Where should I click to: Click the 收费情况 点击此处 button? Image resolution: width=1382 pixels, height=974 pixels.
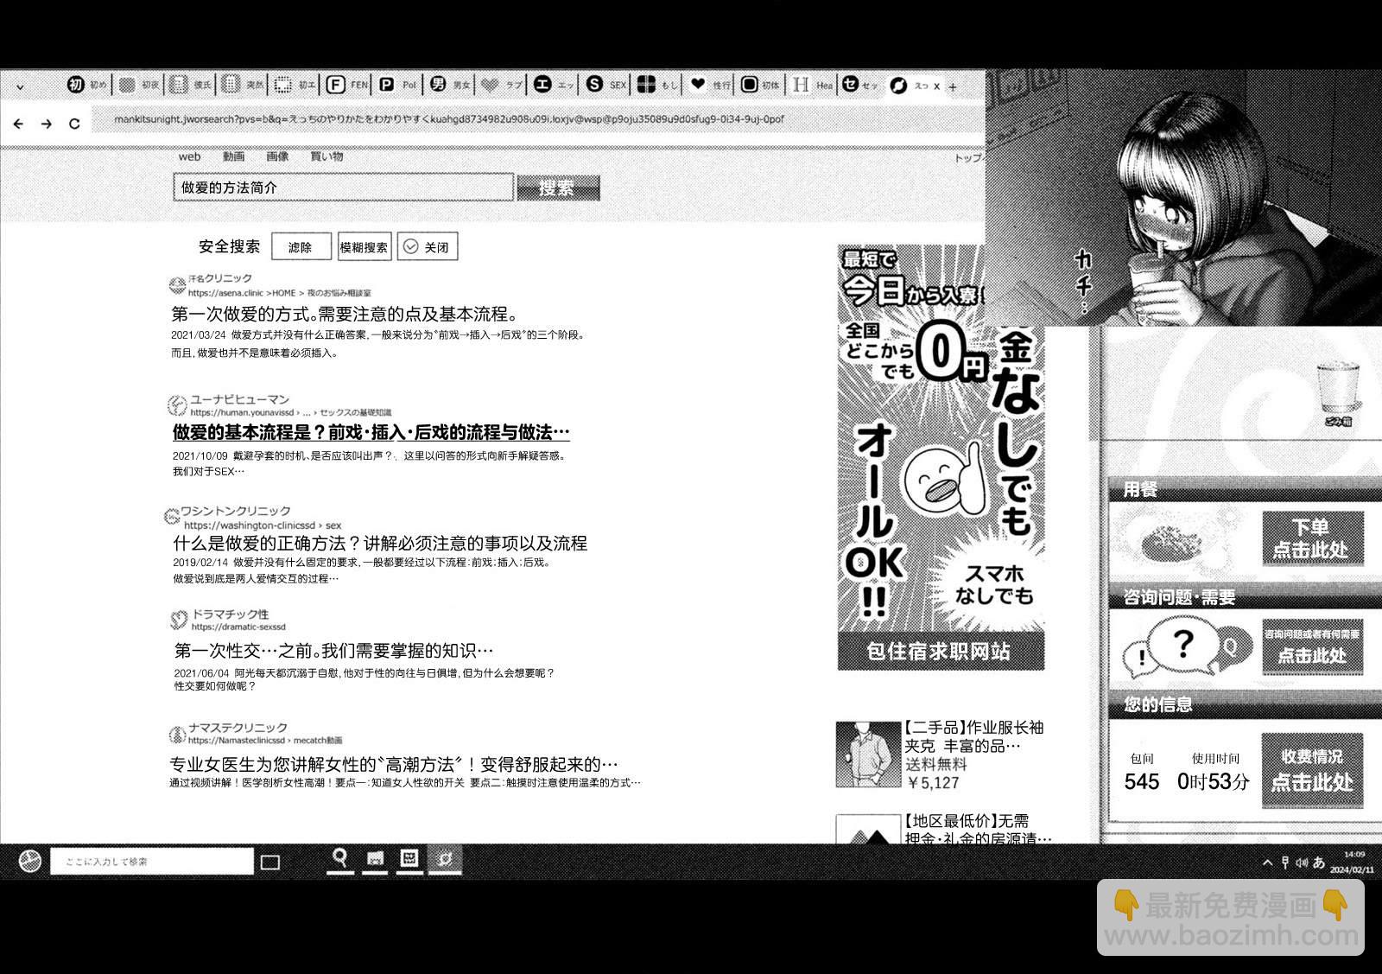point(1311,770)
